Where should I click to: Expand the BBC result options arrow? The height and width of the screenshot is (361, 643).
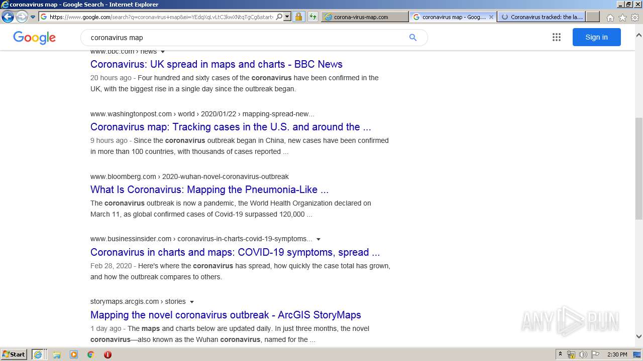(163, 52)
